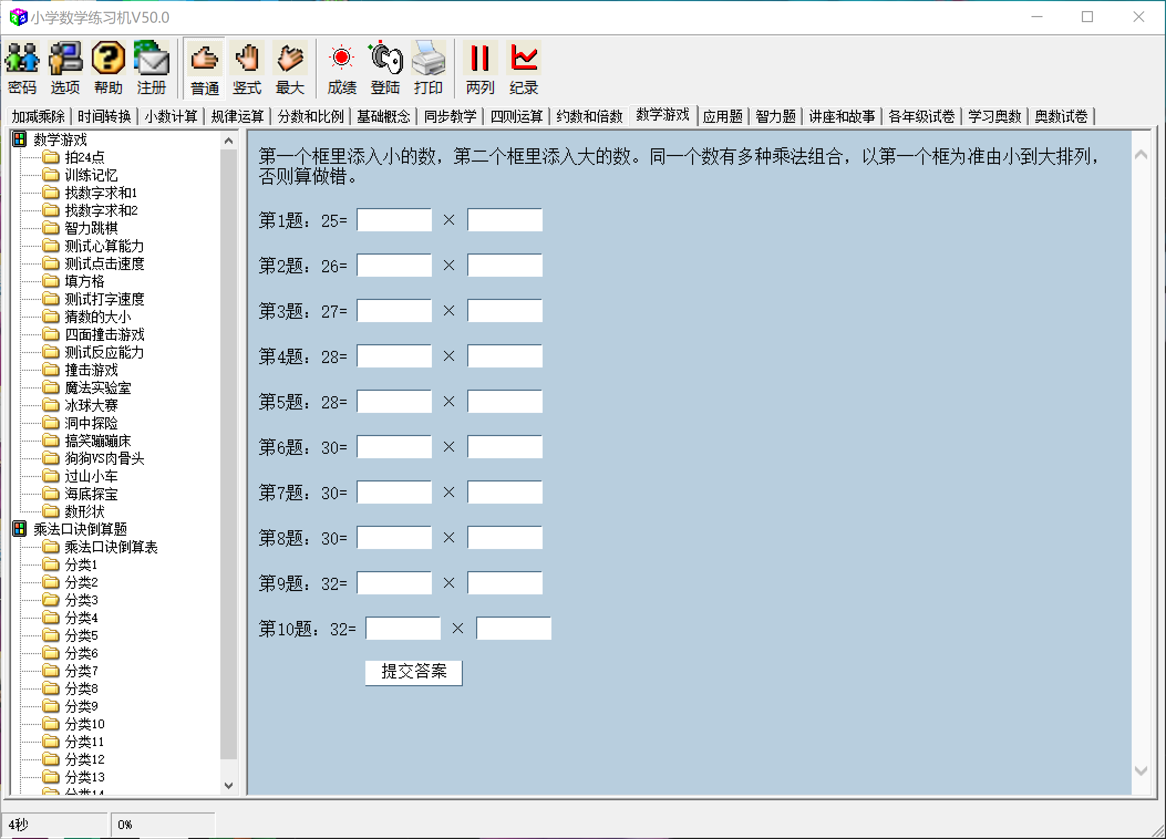The height and width of the screenshot is (839, 1166).
Task: Click first answer box for 第10题 32=
Action: pos(403,629)
